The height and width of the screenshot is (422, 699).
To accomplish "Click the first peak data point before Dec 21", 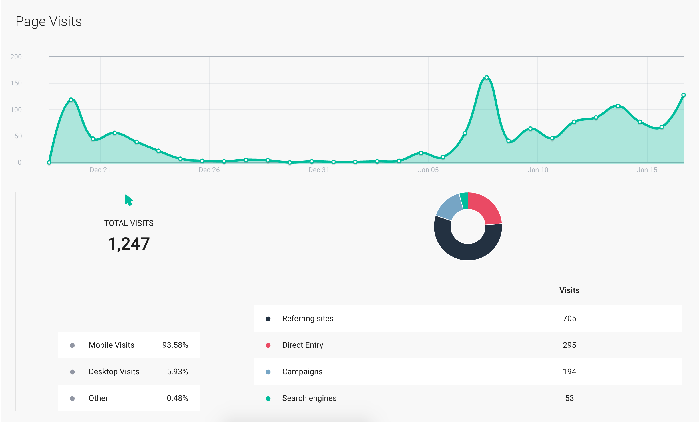I will click(71, 100).
